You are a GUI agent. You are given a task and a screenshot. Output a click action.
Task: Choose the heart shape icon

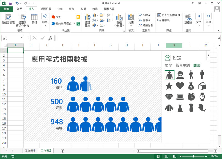coord(180,86)
